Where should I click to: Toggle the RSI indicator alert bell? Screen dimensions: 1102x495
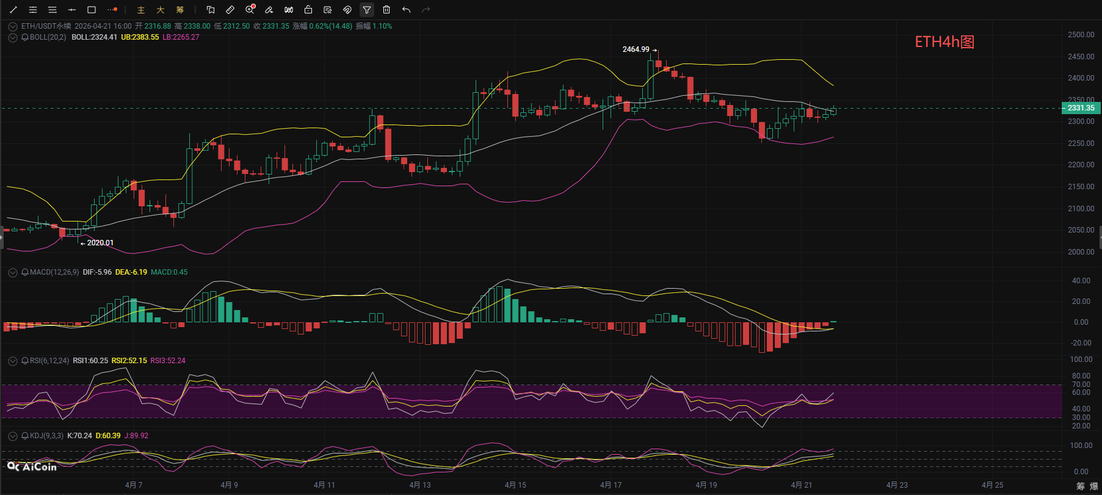pyautogui.click(x=25, y=361)
